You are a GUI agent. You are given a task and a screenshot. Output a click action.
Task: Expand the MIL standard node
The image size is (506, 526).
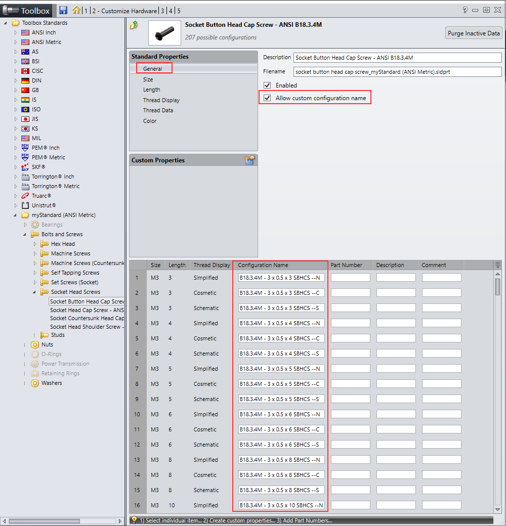pyautogui.click(x=16, y=138)
